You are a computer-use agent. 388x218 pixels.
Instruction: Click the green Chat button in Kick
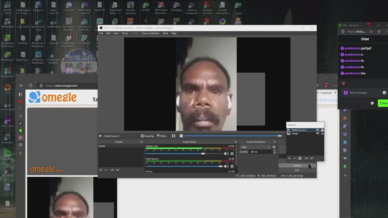383,103
